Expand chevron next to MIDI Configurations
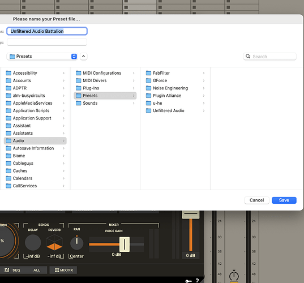 tap(134, 73)
